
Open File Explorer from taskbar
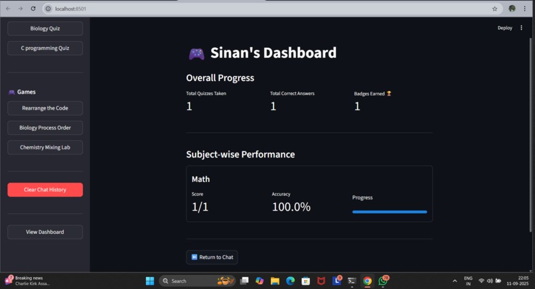[275, 281]
